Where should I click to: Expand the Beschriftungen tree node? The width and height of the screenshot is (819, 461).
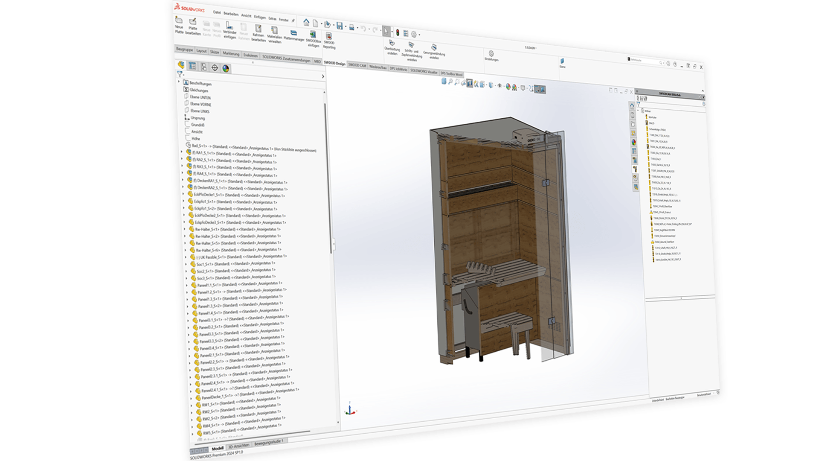pos(179,81)
